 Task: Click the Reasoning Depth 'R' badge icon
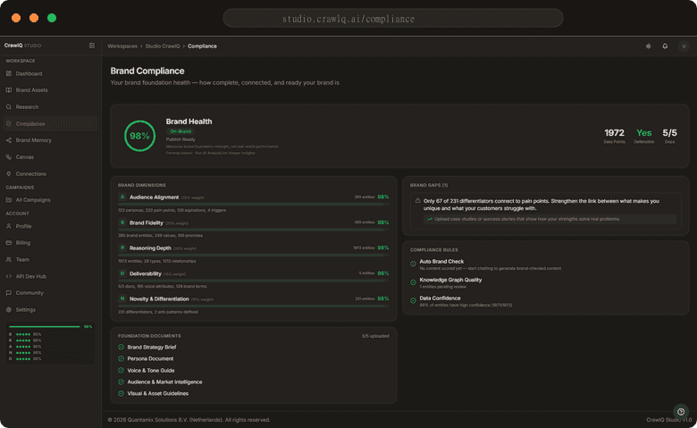(x=122, y=248)
